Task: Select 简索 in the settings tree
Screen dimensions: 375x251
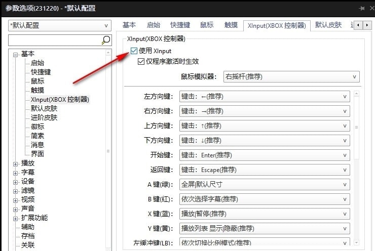Action: tap(37, 136)
